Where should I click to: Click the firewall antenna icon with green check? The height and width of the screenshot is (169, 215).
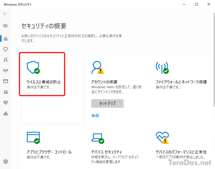click(162, 68)
